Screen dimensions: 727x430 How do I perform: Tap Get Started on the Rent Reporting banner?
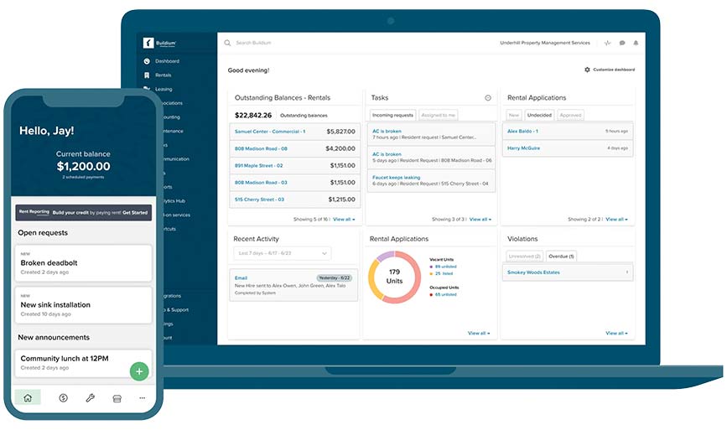[135, 213]
